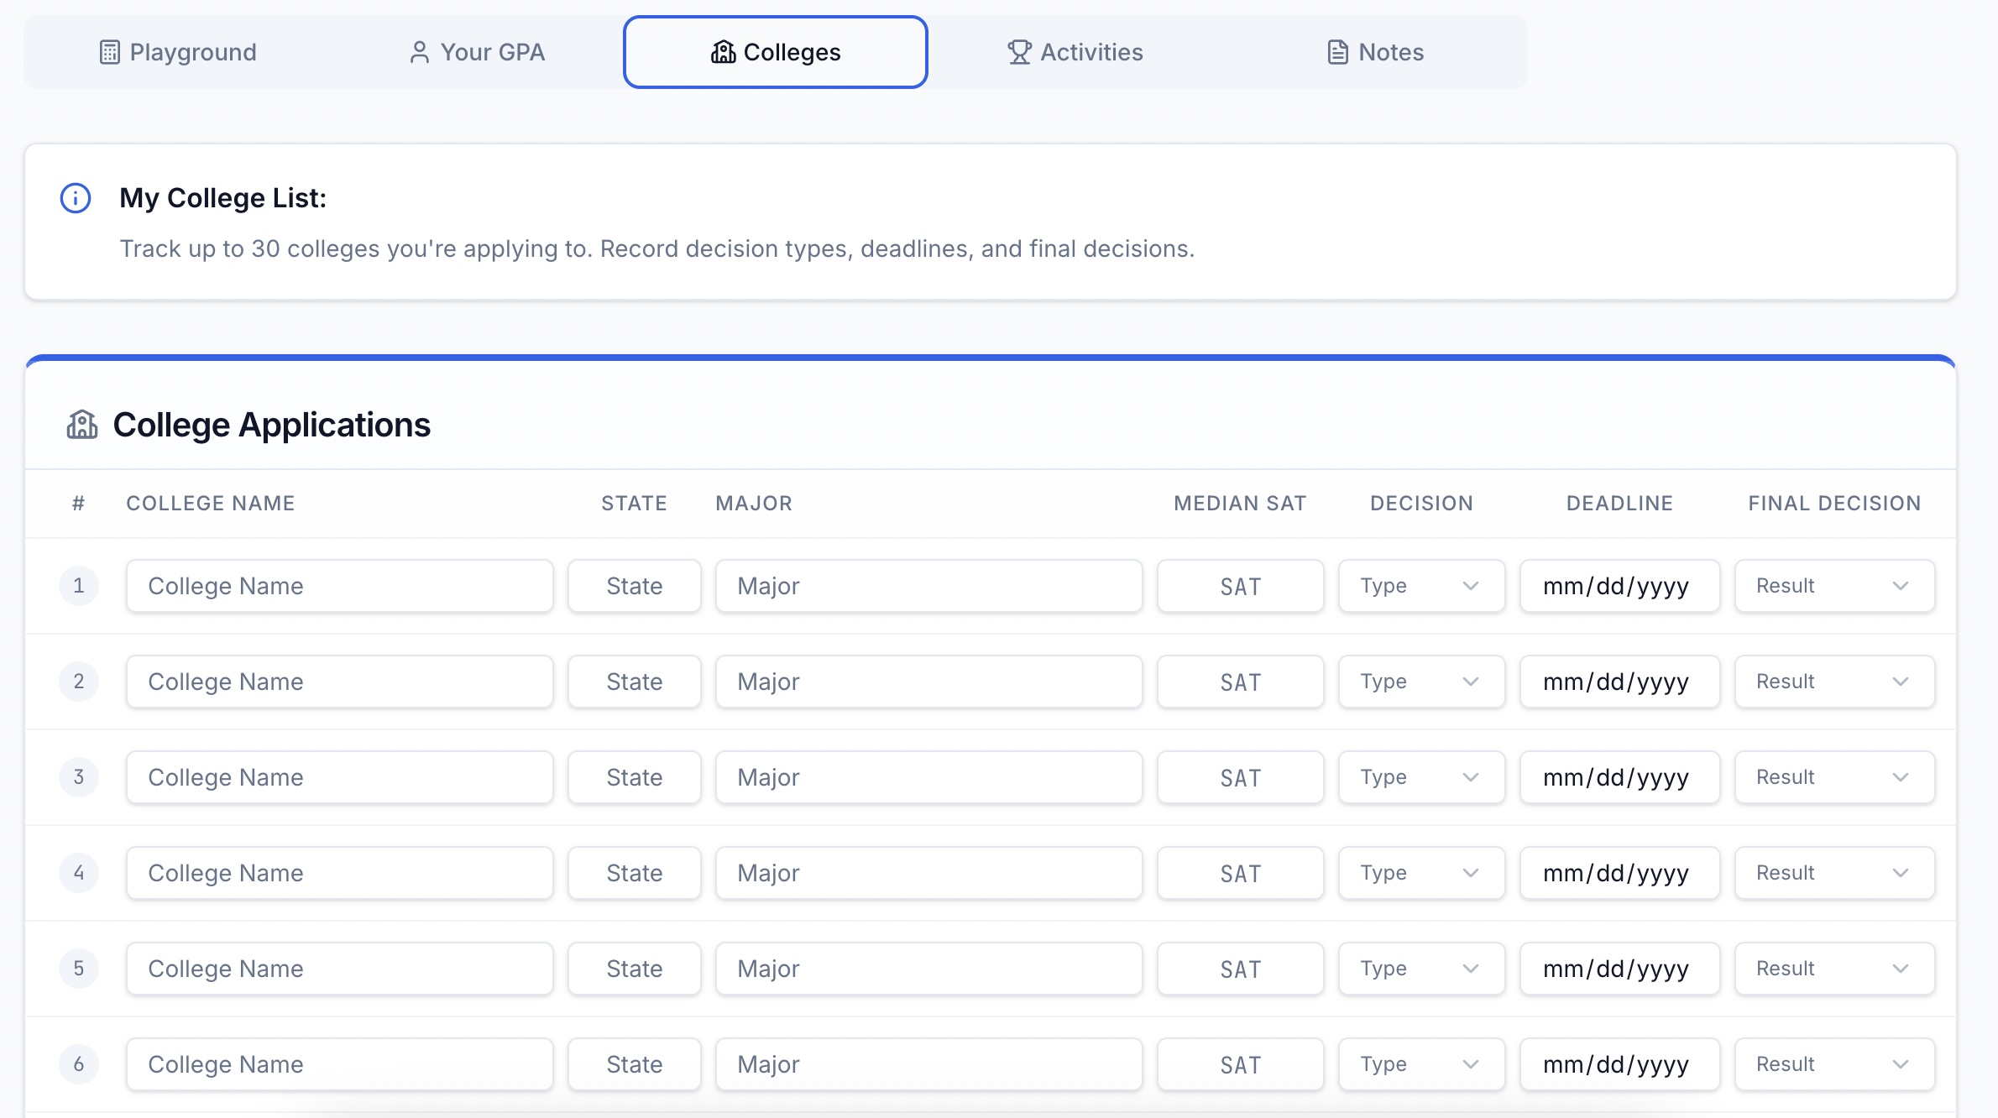Screen dimensions: 1998x1118
Task: Click the calculator icon on Playground tab
Action: pyautogui.click(x=109, y=52)
